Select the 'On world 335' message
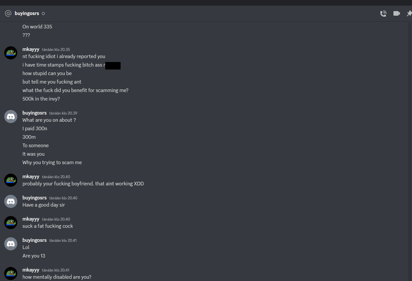Screen dimensions: 412x281 click(x=37, y=27)
